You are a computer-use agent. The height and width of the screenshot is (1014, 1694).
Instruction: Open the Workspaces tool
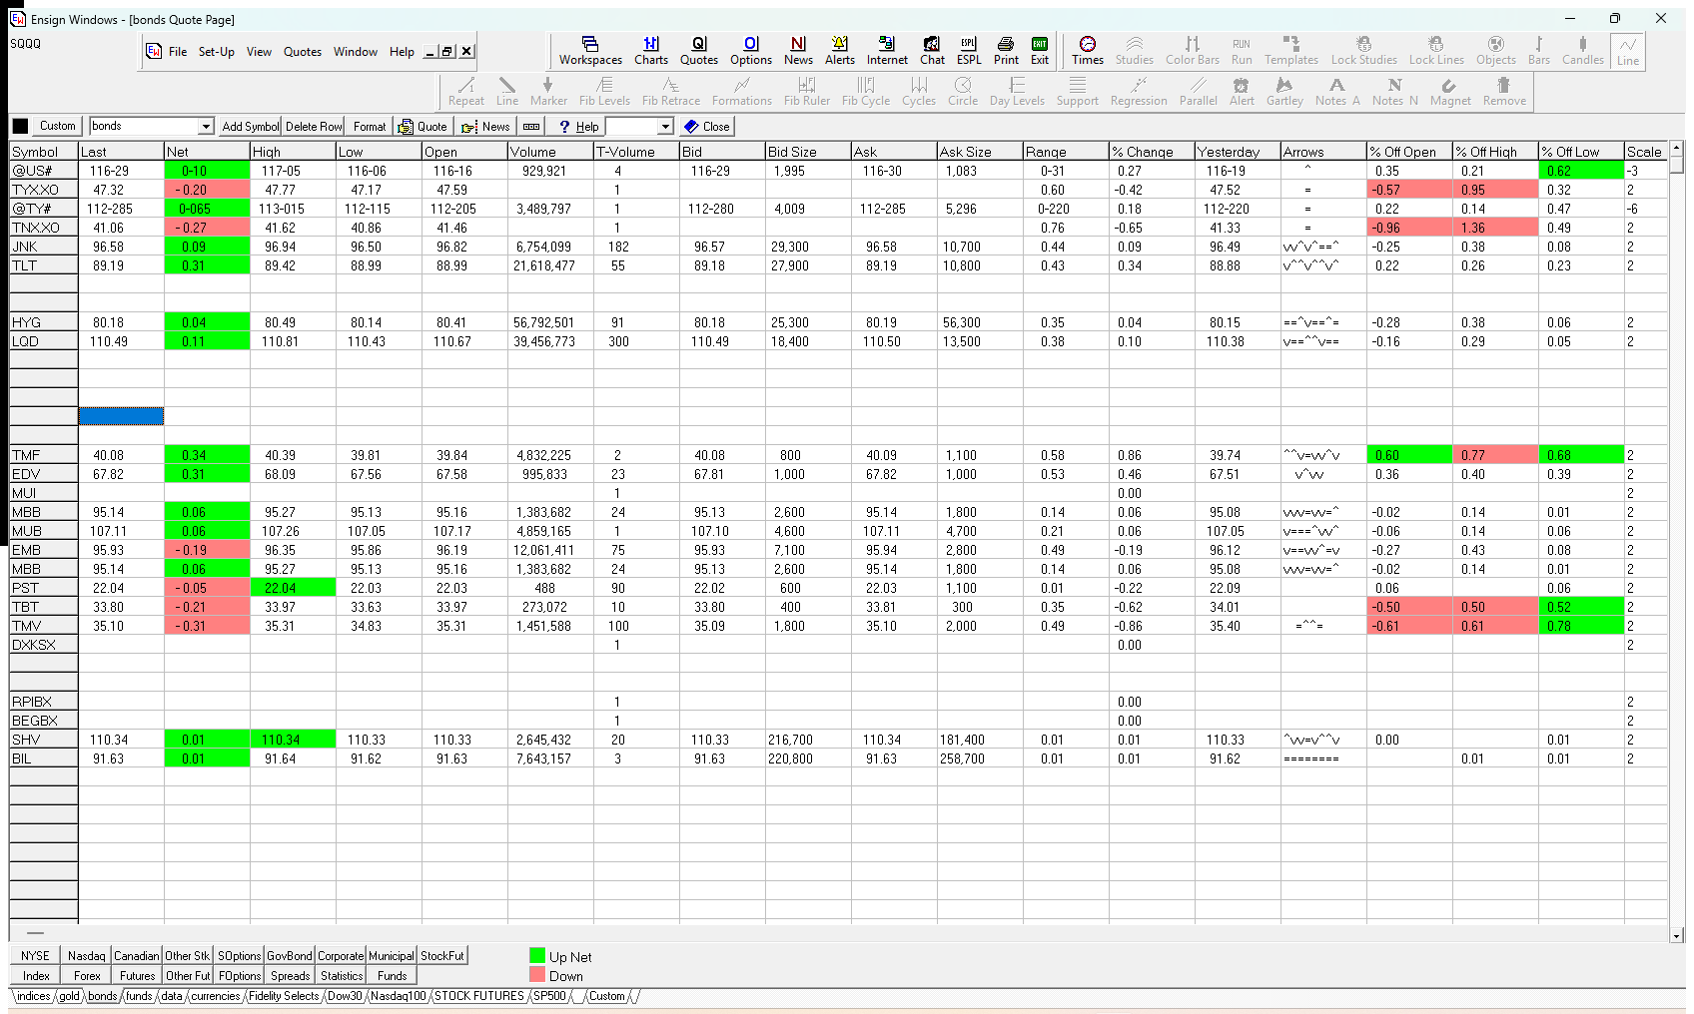click(x=590, y=51)
